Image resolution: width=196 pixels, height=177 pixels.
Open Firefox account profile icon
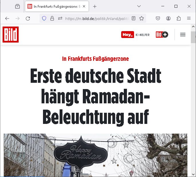(x=168, y=19)
